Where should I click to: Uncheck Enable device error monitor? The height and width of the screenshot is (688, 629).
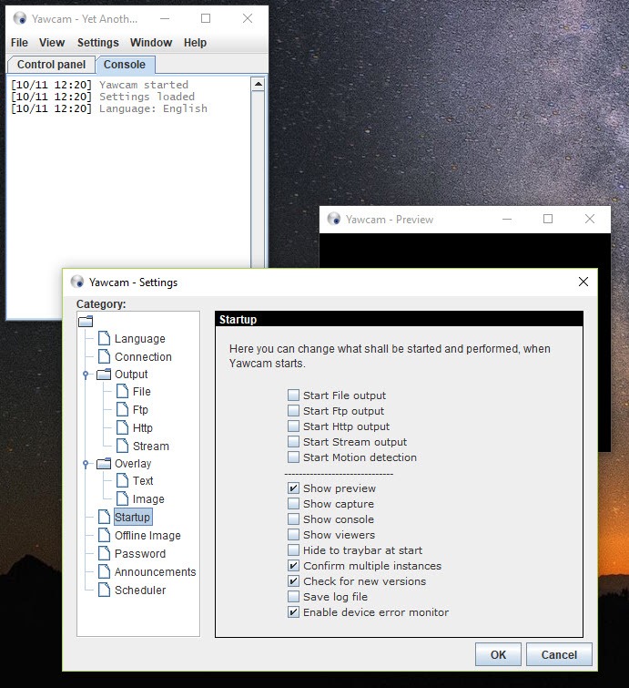pos(293,612)
